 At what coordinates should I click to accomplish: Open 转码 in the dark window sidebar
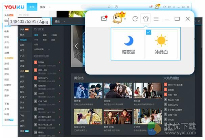[x=22, y=126]
